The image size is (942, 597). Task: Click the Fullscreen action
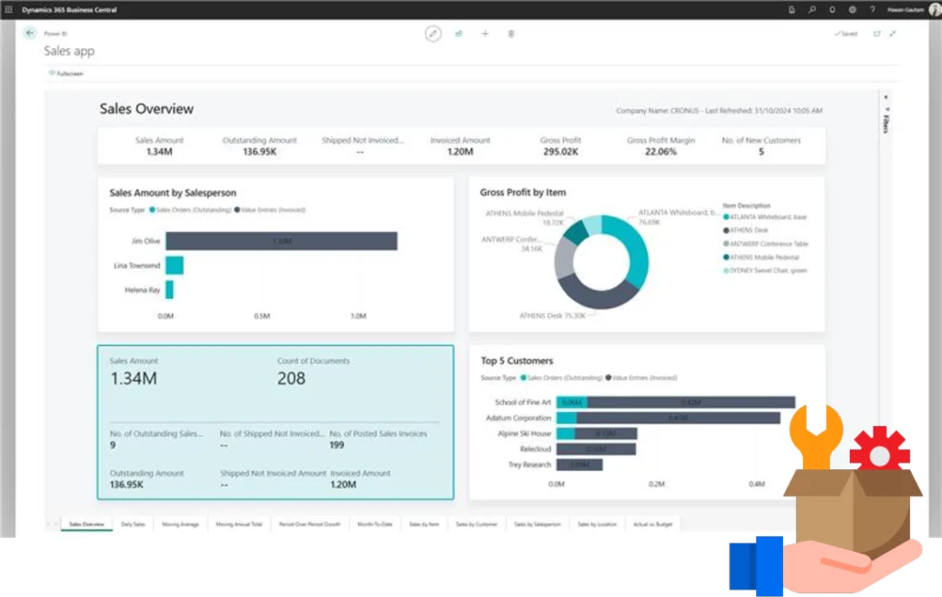pos(66,74)
